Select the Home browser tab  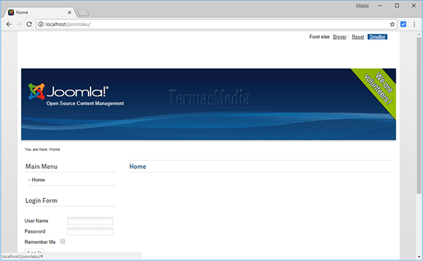(39, 12)
